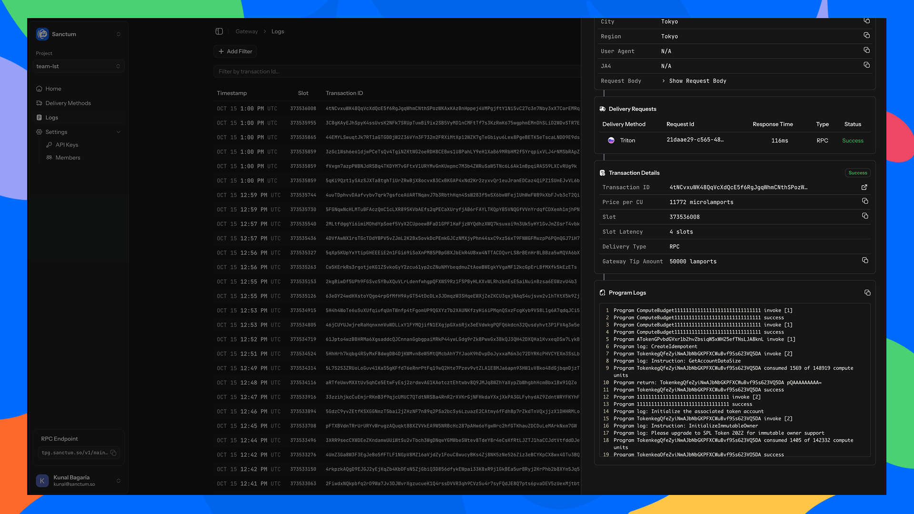Open Transaction ID in external explorer
The image size is (914, 514).
tap(864, 188)
